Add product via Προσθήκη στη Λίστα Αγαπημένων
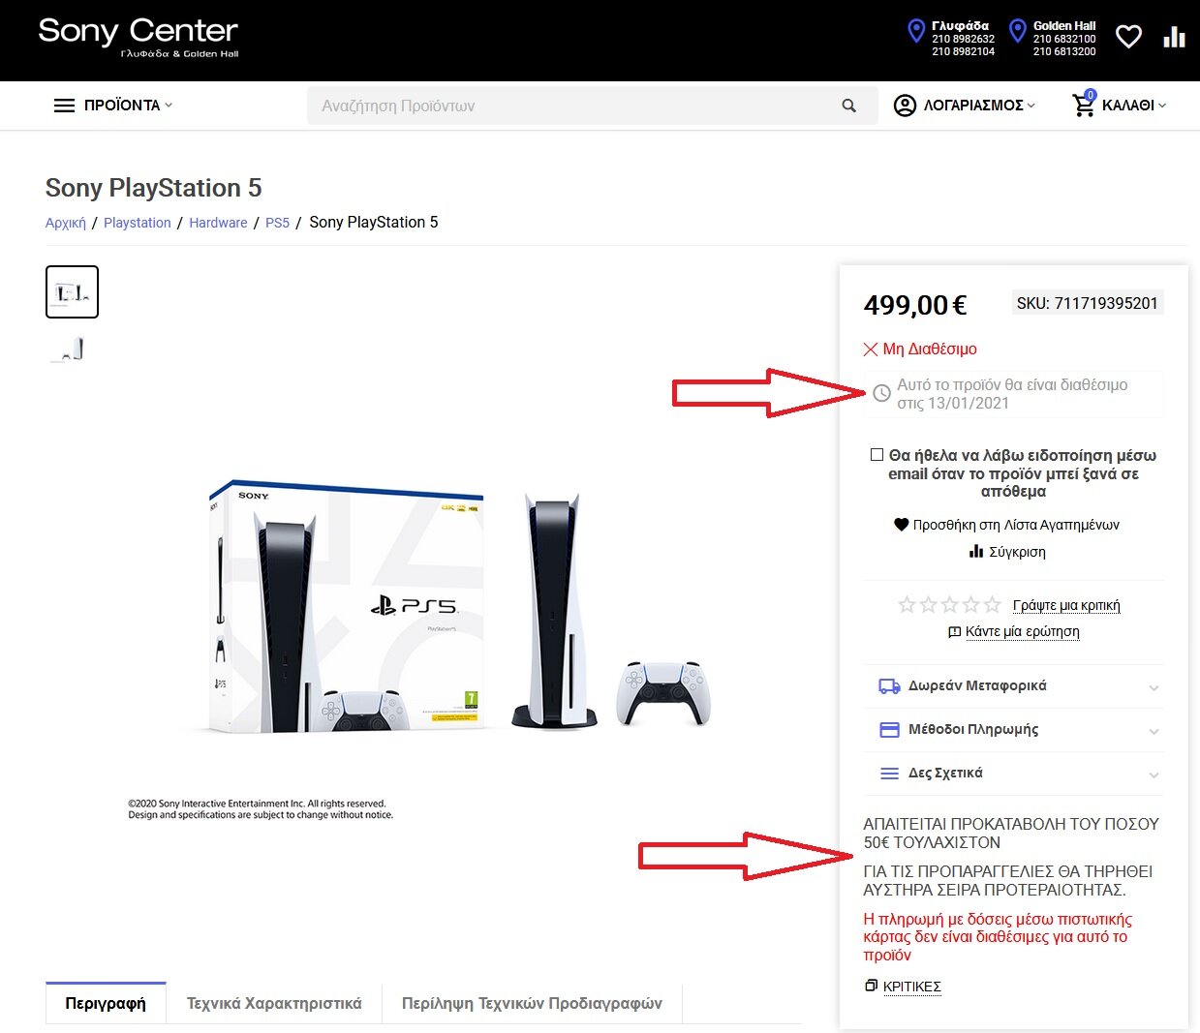The width and height of the screenshot is (1200, 1033). pyautogui.click(x=1006, y=525)
